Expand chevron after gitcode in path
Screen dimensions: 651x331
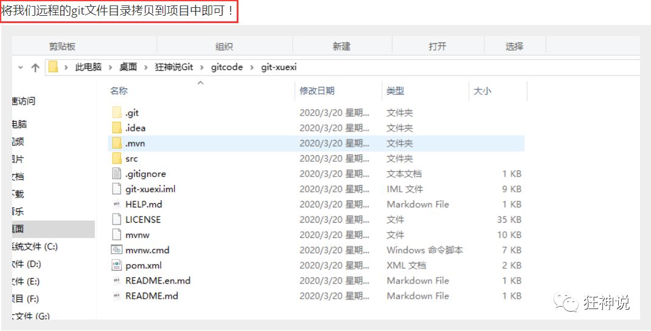(252, 68)
